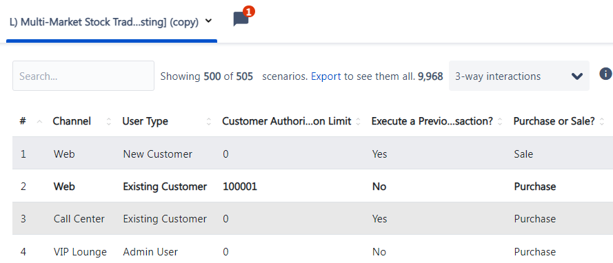613x263 pixels.
Task: Focus the Search input field
Action: click(83, 76)
